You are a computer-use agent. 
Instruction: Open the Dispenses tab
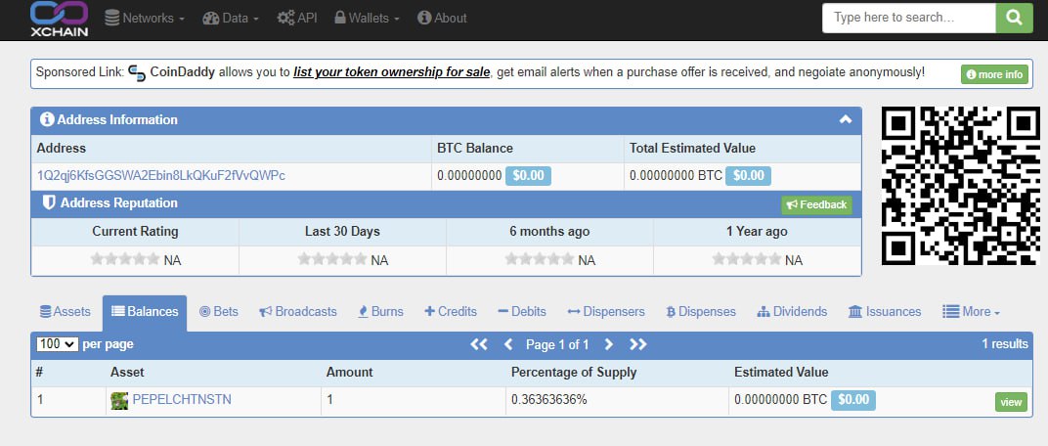pos(701,312)
